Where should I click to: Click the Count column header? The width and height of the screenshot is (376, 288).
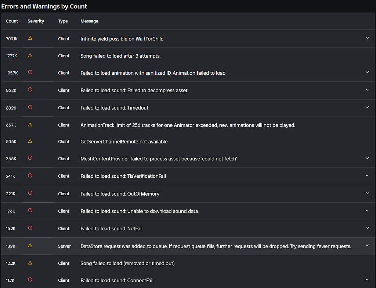click(x=12, y=21)
